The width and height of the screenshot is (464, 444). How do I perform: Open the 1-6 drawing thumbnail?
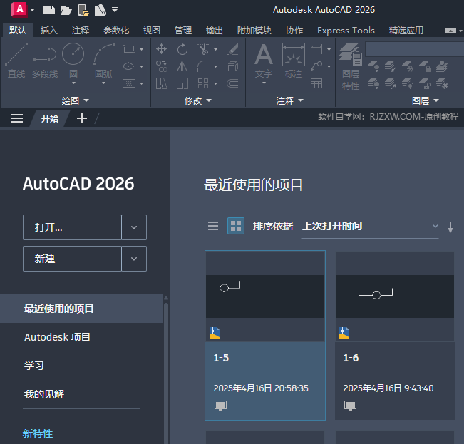tap(395, 296)
